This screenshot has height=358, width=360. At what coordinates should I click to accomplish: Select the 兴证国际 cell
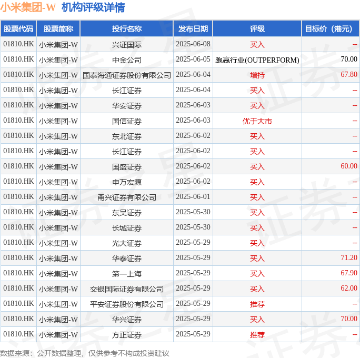(127, 45)
